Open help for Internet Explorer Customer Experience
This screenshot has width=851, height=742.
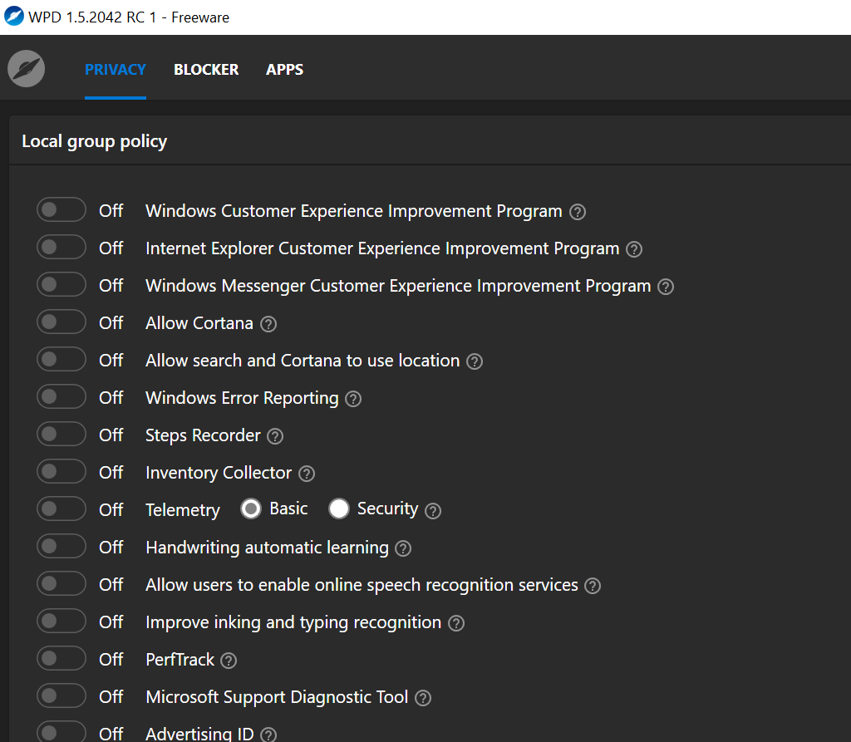634,249
